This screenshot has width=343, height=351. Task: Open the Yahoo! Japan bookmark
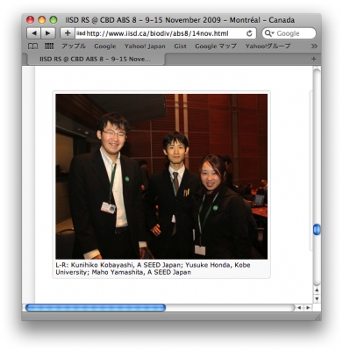145,47
